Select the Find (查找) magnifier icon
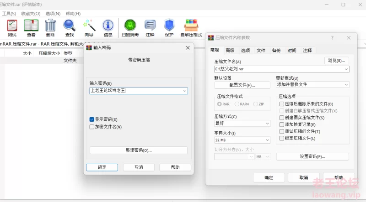Screen dimensions: 366x202 pyautogui.click(x=70, y=28)
